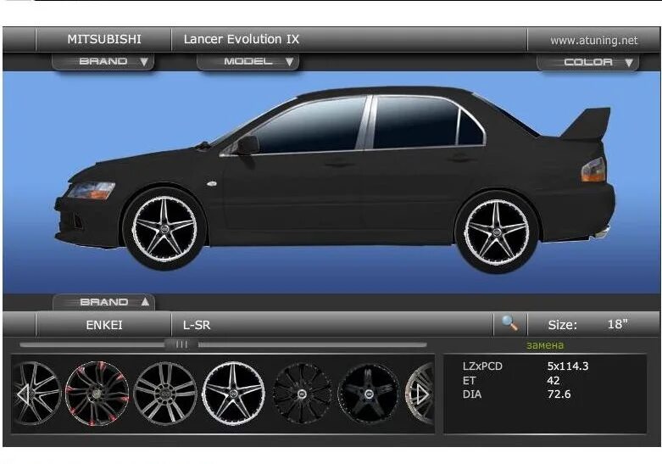
Task: Open the car BRAND dropdown
Action: pyautogui.click(x=103, y=62)
